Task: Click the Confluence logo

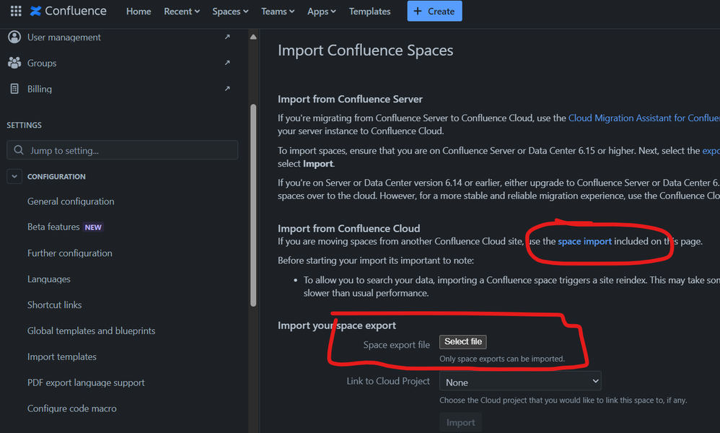Action: tap(67, 11)
